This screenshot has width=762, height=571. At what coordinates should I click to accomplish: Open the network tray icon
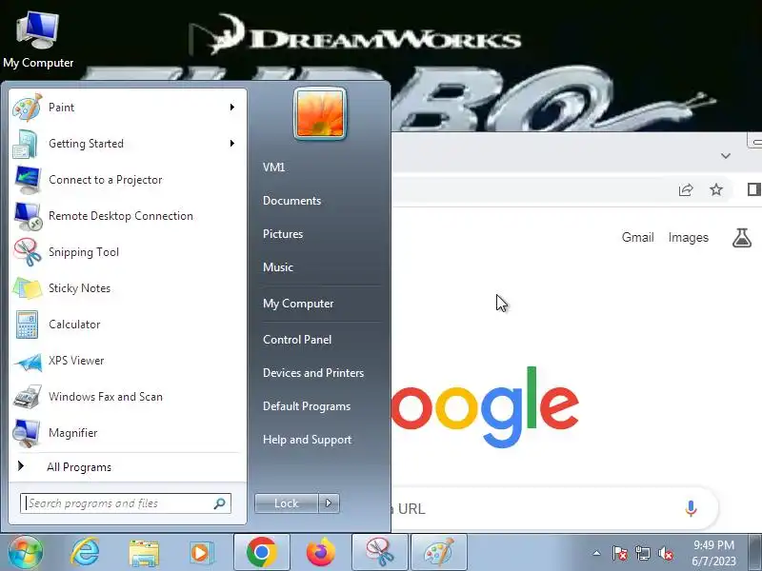[642, 553]
